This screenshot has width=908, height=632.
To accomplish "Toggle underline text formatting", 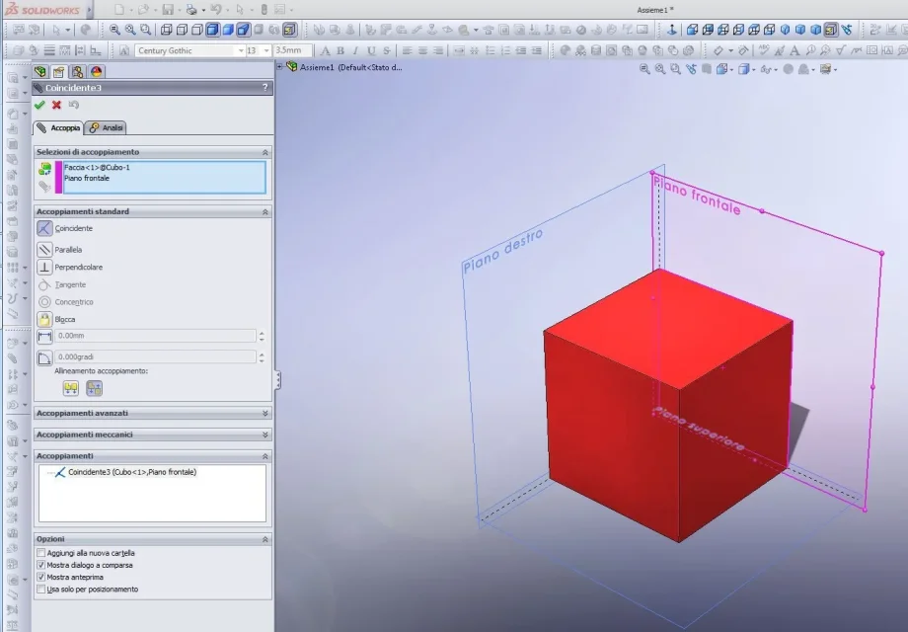I will [x=371, y=51].
